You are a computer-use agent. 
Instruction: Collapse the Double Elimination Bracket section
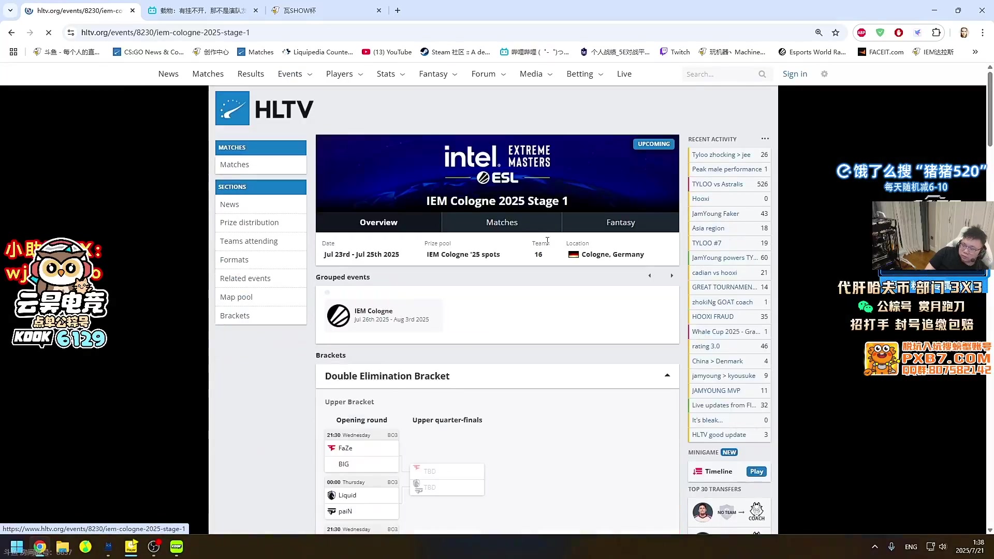click(x=667, y=376)
